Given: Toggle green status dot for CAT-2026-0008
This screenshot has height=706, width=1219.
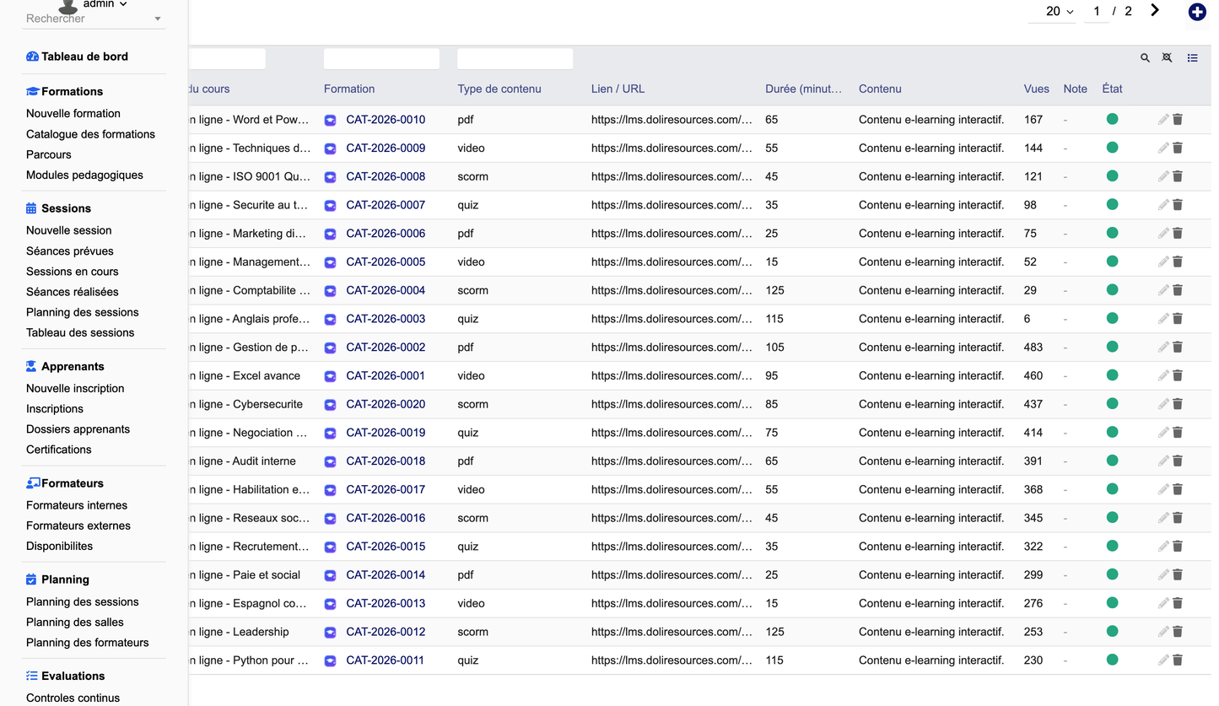Looking at the screenshot, I should tap(1112, 176).
